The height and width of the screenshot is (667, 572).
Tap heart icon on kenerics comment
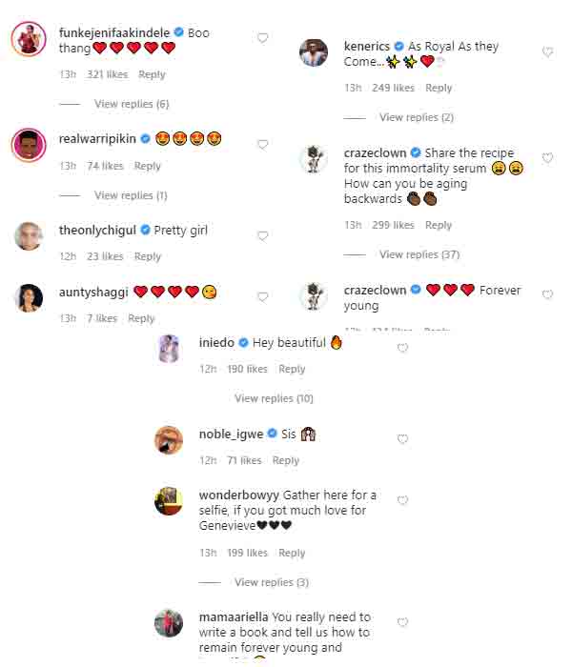coord(547,51)
